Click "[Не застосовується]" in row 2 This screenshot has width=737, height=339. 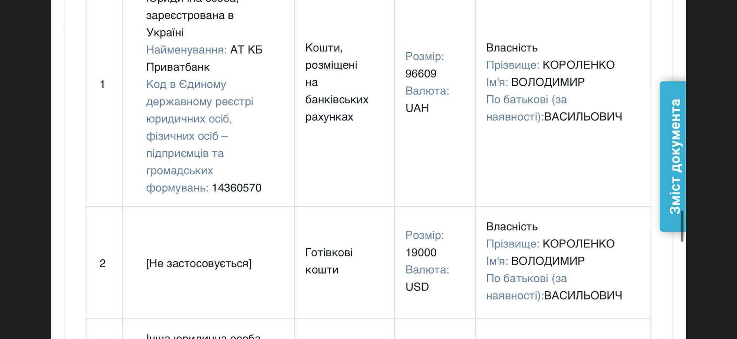pyautogui.click(x=199, y=264)
